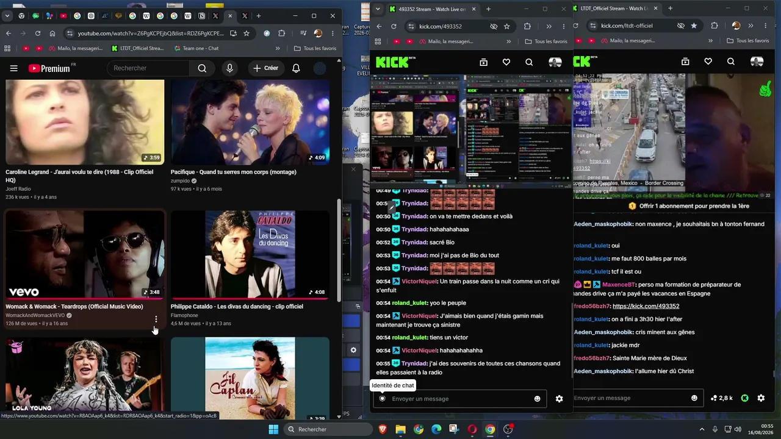
Task: Show hidden system tray icons
Action: pos(703,429)
